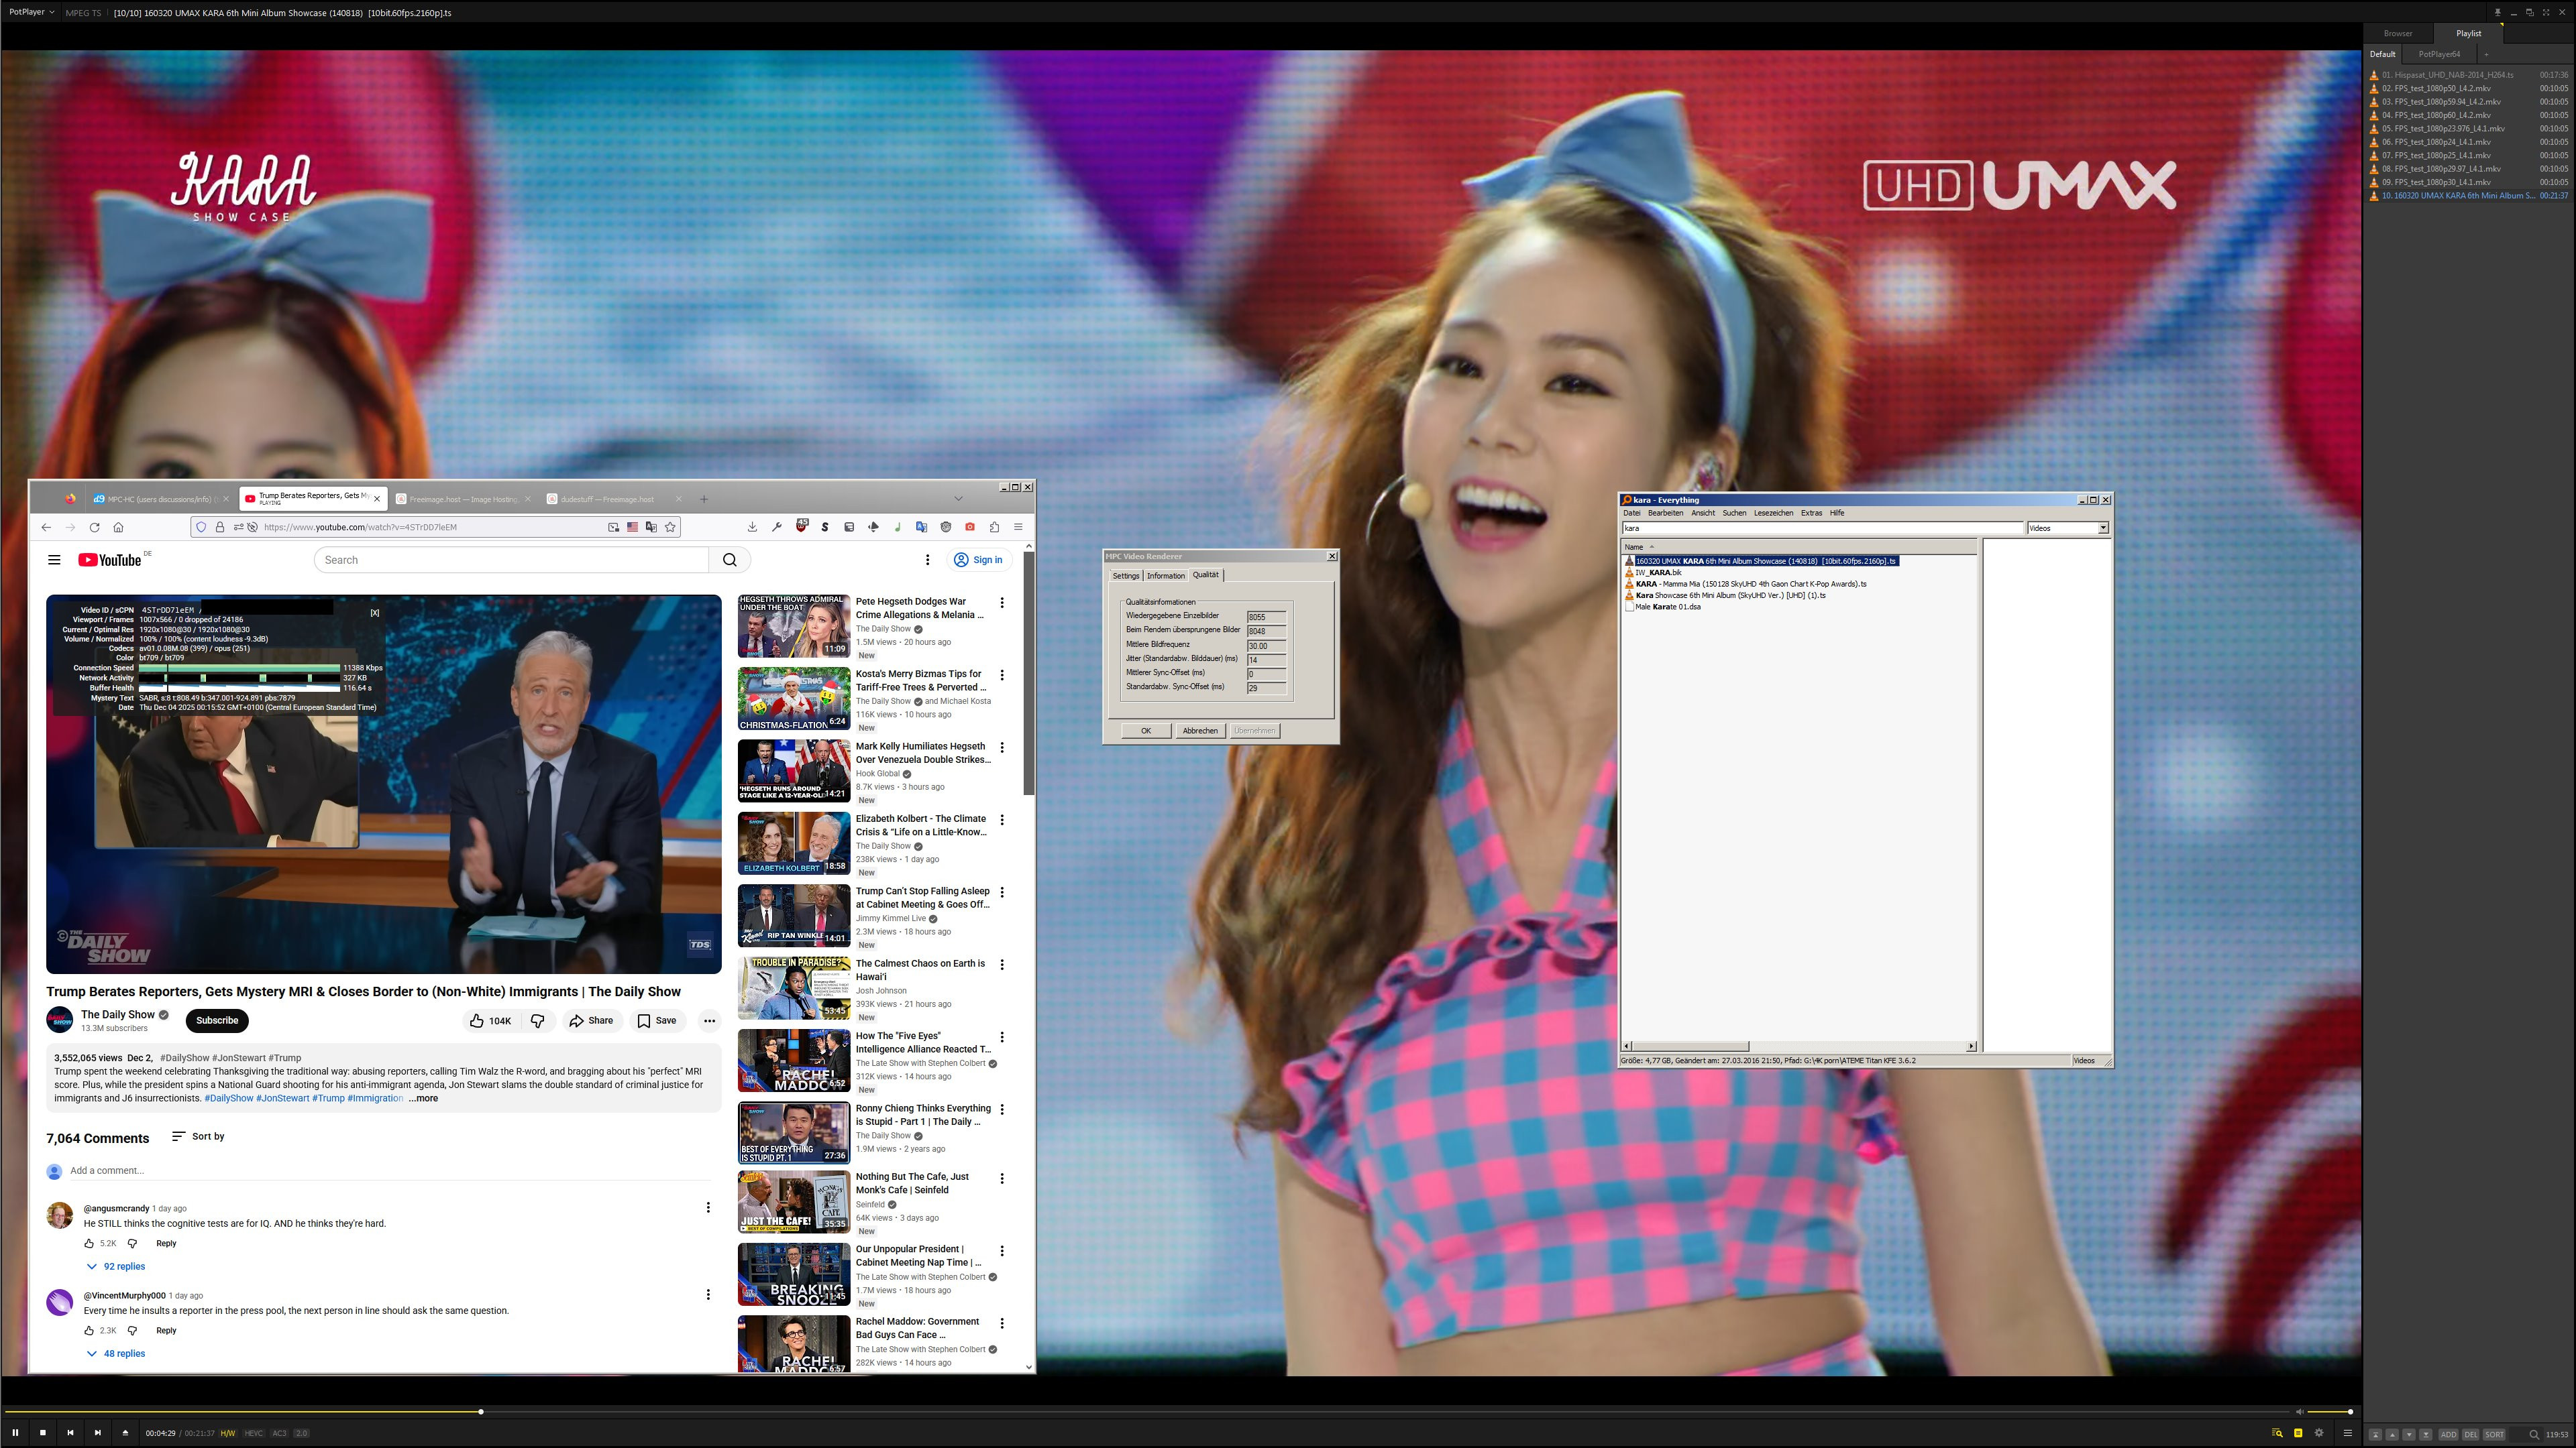Click Abbrechen button in renderer dialog
2576x1448 pixels.
coord(1200,731)
